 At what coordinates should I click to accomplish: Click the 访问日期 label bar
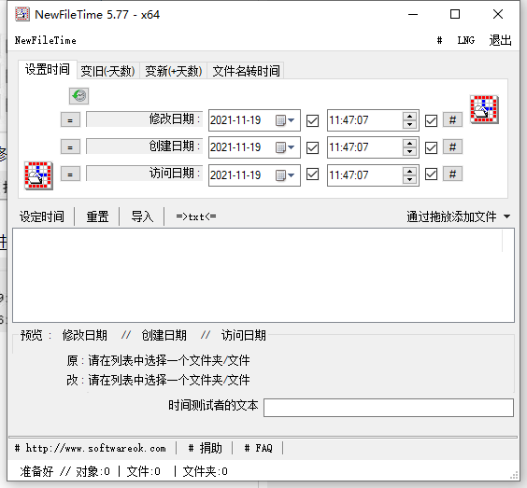pyautogui.click(x=144, y=174)
